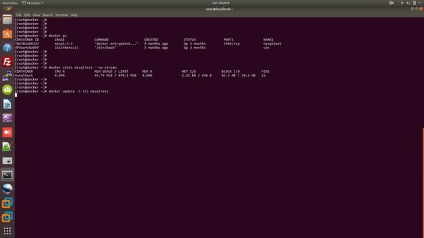
Task: Click the BLOCK I/O value for mysqltest
Action: (238, 75)
